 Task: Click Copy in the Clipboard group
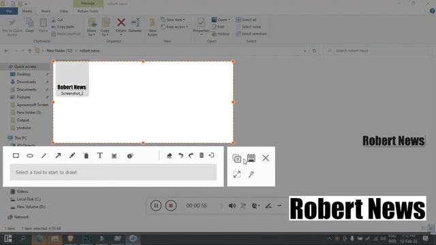point(29,26)
